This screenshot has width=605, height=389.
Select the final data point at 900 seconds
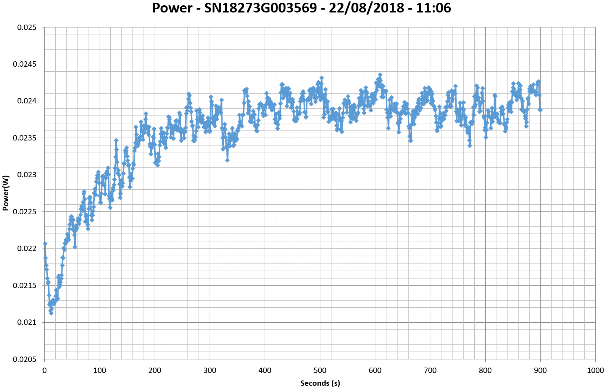point(540,110)
